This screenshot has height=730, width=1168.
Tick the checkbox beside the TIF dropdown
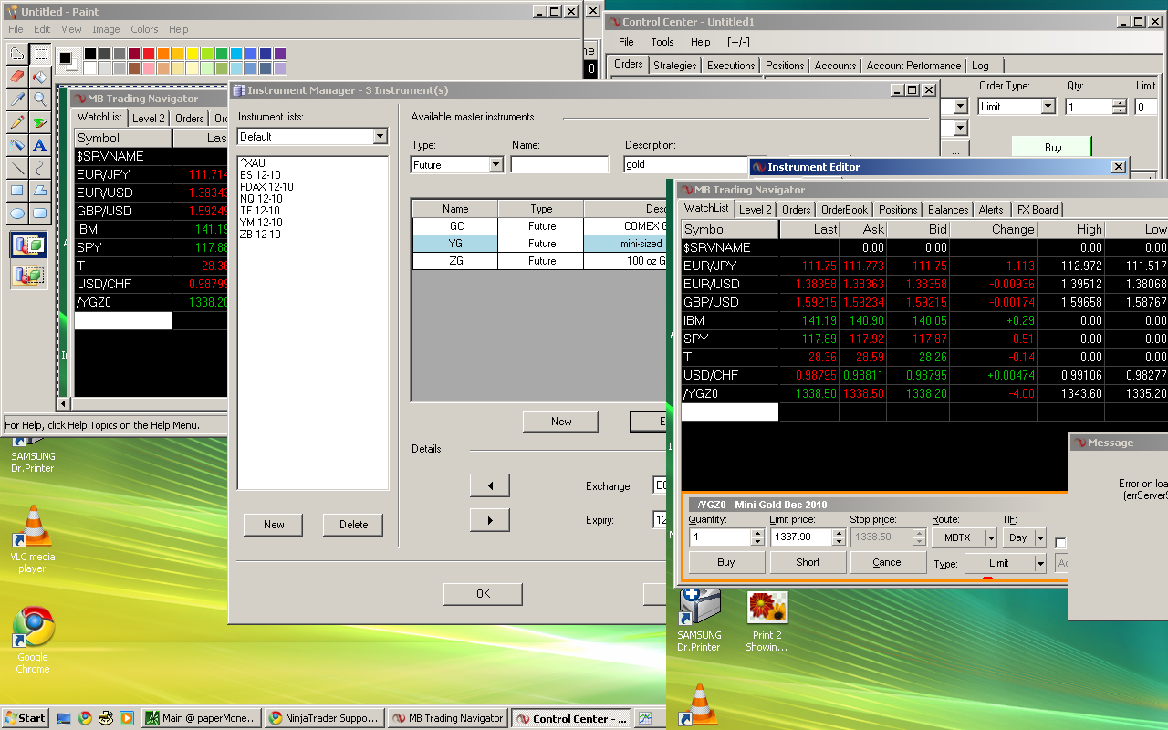pyautogui.click(x=1060, y=543)
